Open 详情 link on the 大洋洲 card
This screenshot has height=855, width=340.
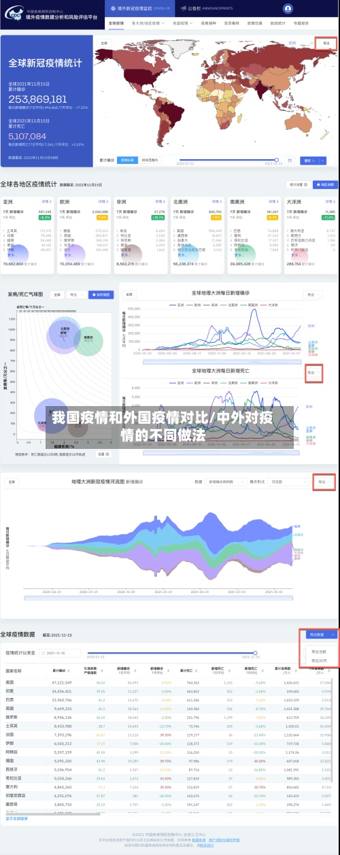pos(330,202)
